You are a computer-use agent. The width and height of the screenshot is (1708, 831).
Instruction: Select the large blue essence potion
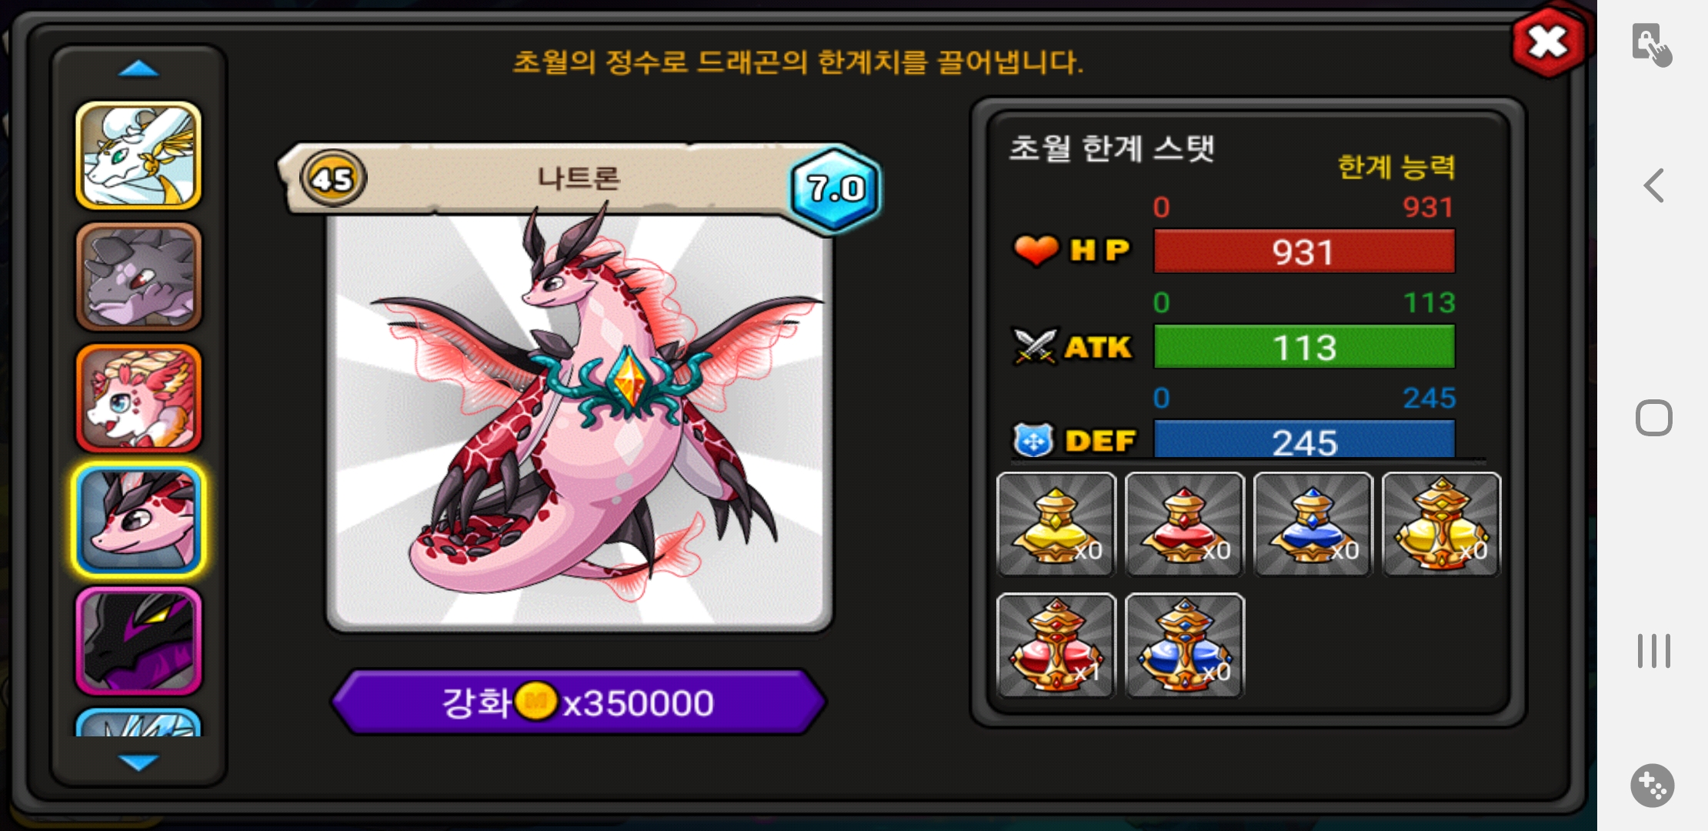point(1184,646)
